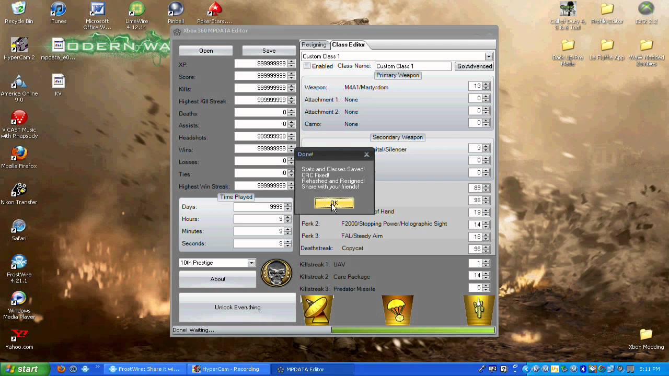Open the Profile Editor folder

pos(607,13)
